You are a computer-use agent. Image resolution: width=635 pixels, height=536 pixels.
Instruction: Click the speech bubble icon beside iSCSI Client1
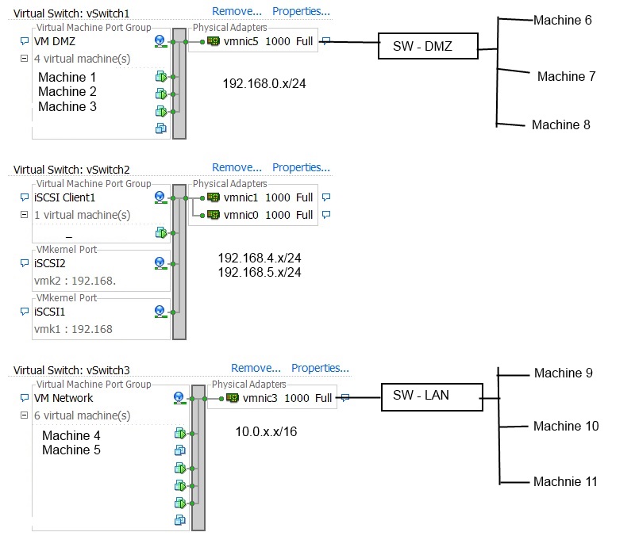coord(24,197)
